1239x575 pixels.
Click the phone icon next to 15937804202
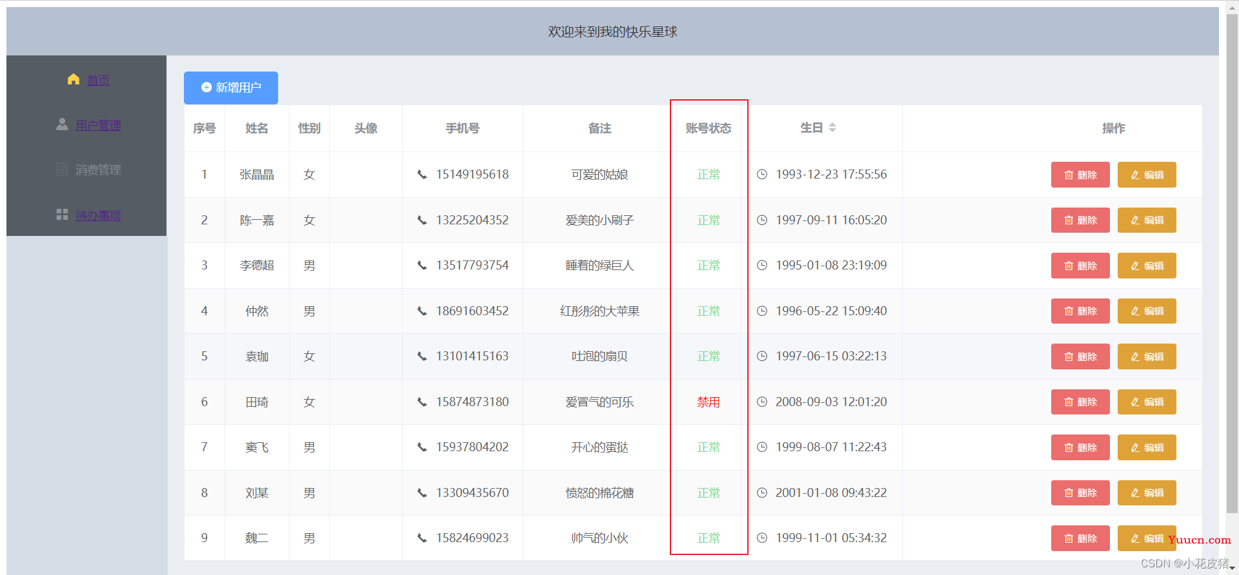pyautogui.click(x=422, y=447)
